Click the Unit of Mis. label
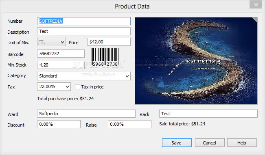 pyautogui.click(x=18, y=43)
